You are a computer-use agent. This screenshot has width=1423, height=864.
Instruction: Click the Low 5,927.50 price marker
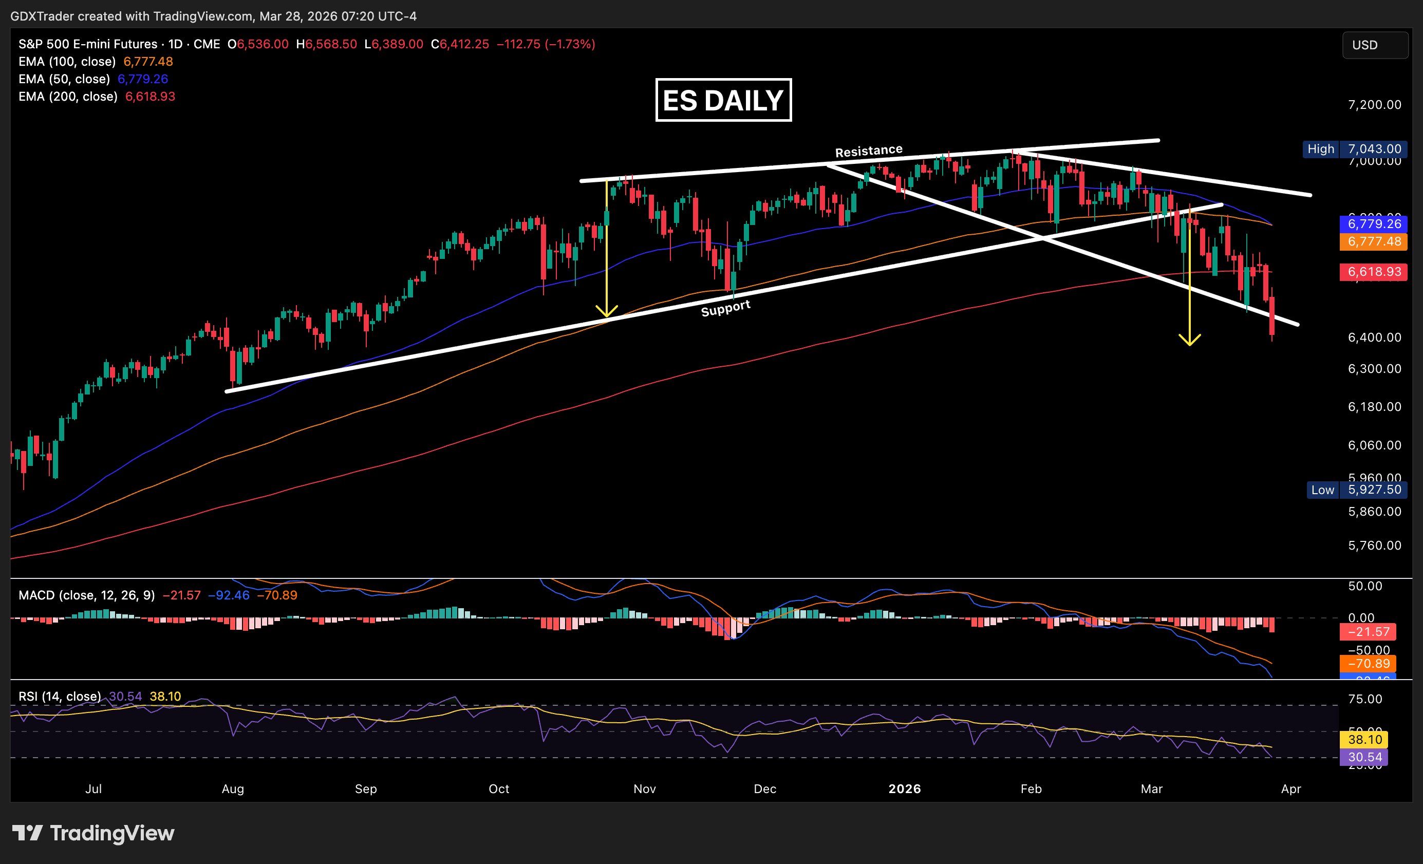pyautogui.click(x=1356, y=490)
